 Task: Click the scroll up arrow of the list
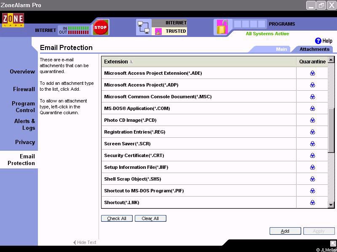coord(331,60)
